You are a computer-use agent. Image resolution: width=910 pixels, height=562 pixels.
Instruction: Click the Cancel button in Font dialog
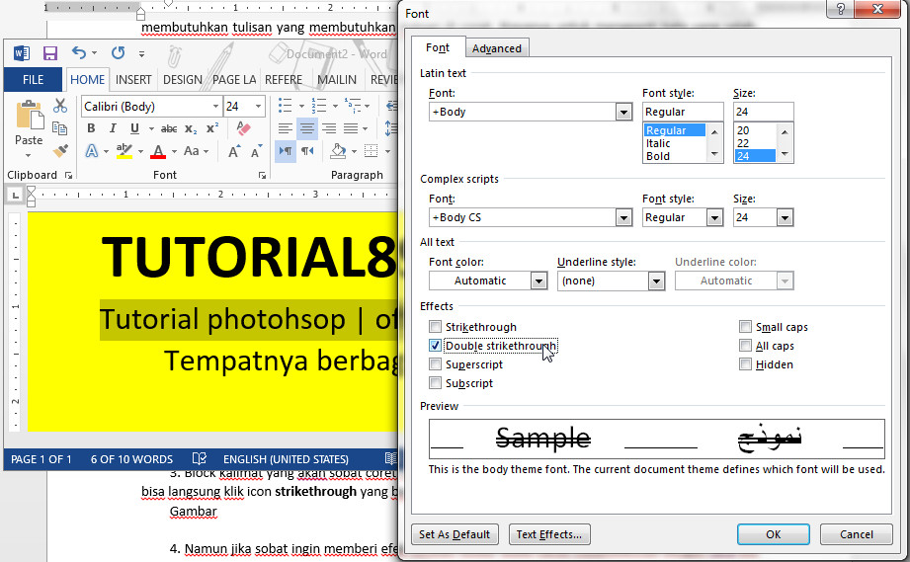click(x=856, y=534)
